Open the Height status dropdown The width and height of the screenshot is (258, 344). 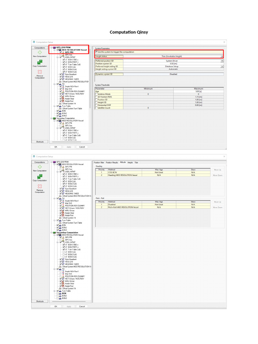pos(222,56)
